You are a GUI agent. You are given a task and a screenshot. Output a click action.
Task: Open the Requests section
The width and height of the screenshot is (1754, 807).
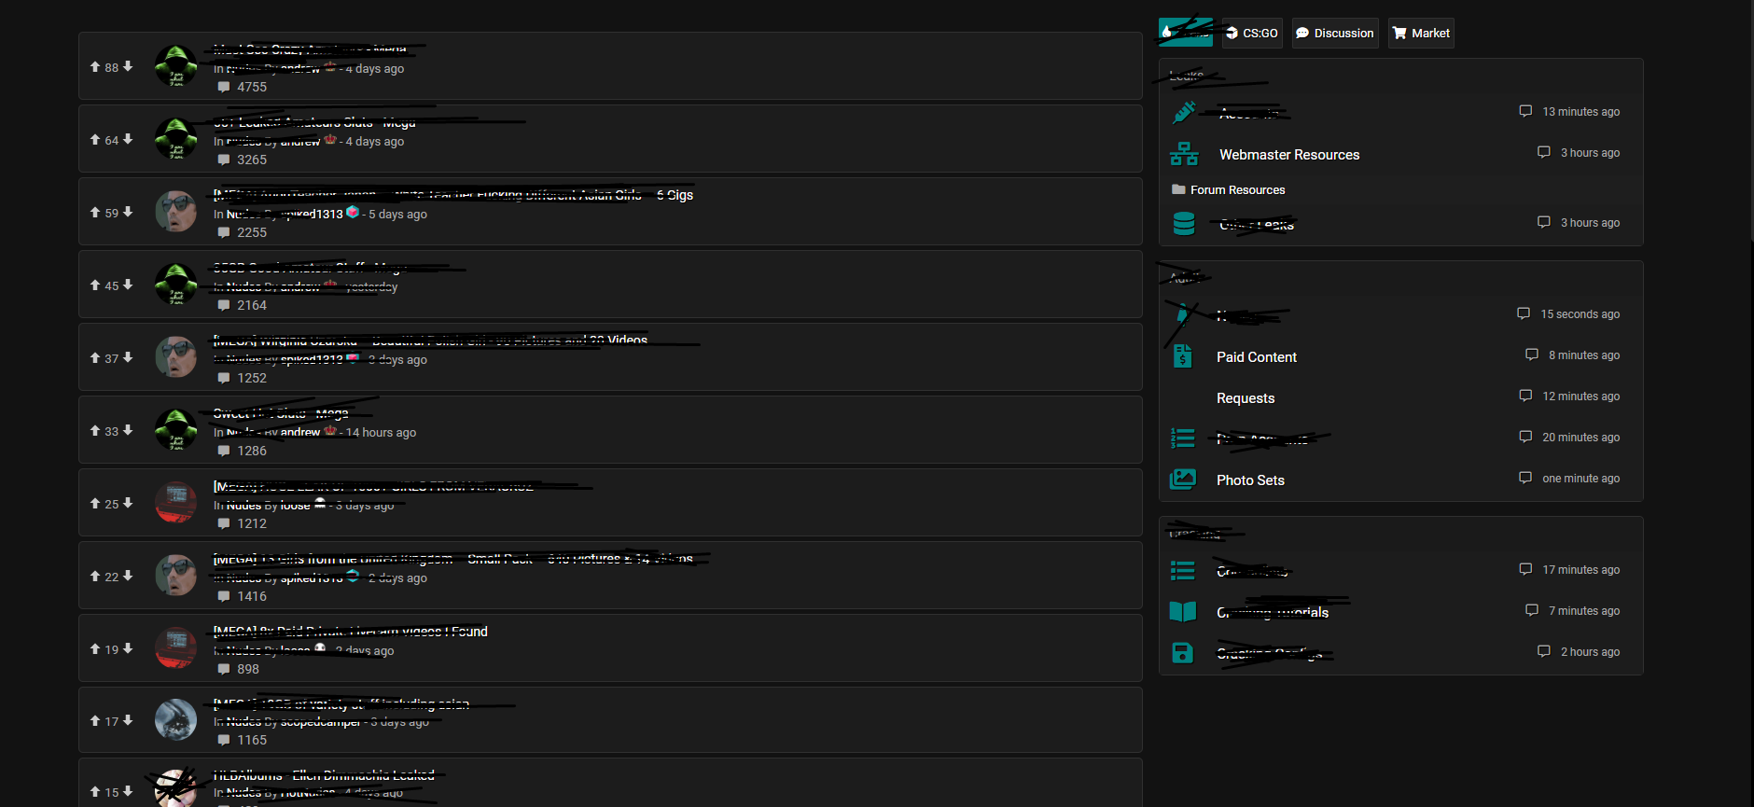coord(1245,398)
